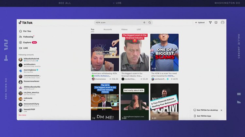Click the cobravim avatar
Viewport: 245px width, 137px height.
click(21, 99)
